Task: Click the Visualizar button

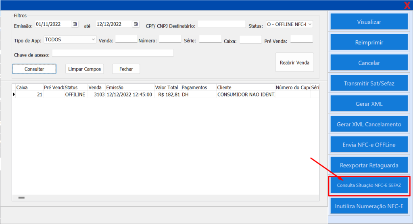Action: [x=369, y=22]
